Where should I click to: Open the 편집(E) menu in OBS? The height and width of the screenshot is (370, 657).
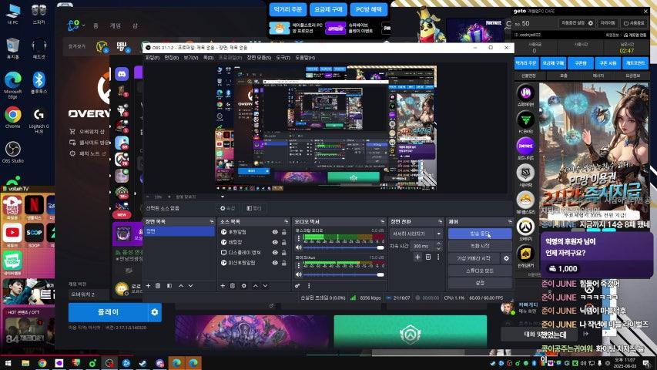171,58
